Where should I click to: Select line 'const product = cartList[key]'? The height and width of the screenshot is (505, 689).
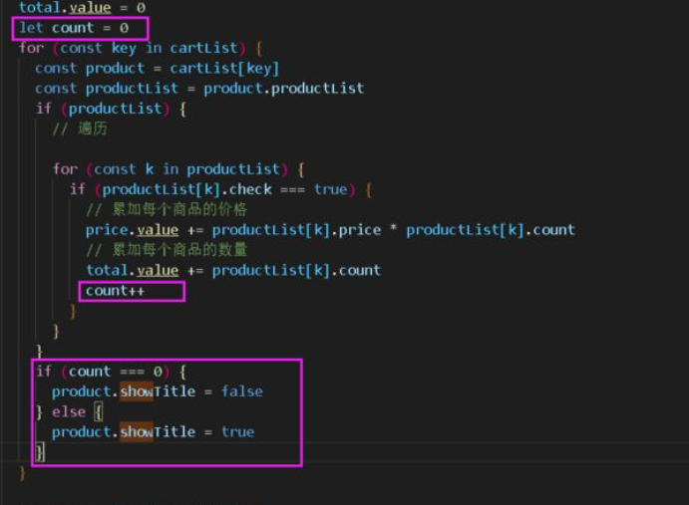(157, 68)
